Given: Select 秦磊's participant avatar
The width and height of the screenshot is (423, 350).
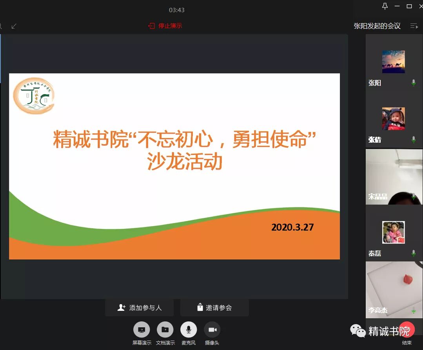Looking at the screenshot, I should pyautogui.click(x=393, y=232).
